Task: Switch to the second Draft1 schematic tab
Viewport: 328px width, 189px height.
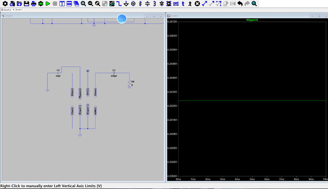Action: point(18,9)
